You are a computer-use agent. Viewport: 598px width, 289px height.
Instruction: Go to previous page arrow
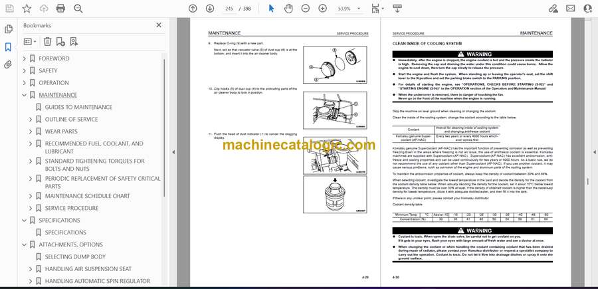click(x=193, y=9)
